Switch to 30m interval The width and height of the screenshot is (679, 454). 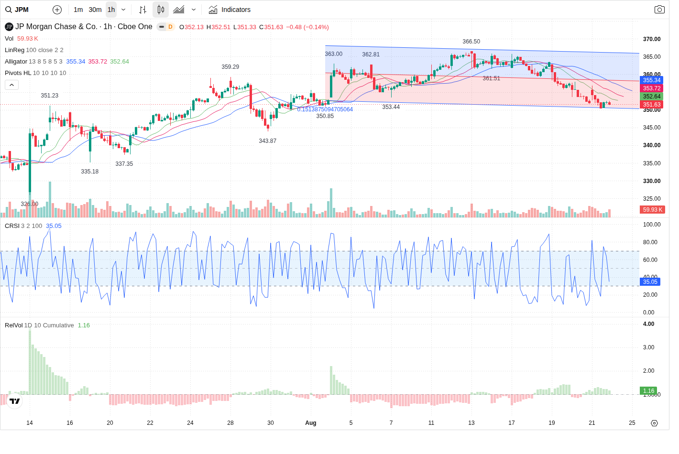pos(95,10)
